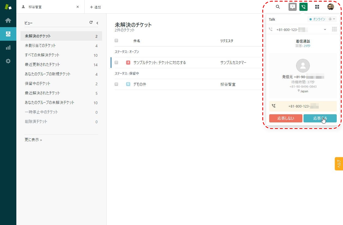Select 一時停止中のチケット view

click(61, 112)
